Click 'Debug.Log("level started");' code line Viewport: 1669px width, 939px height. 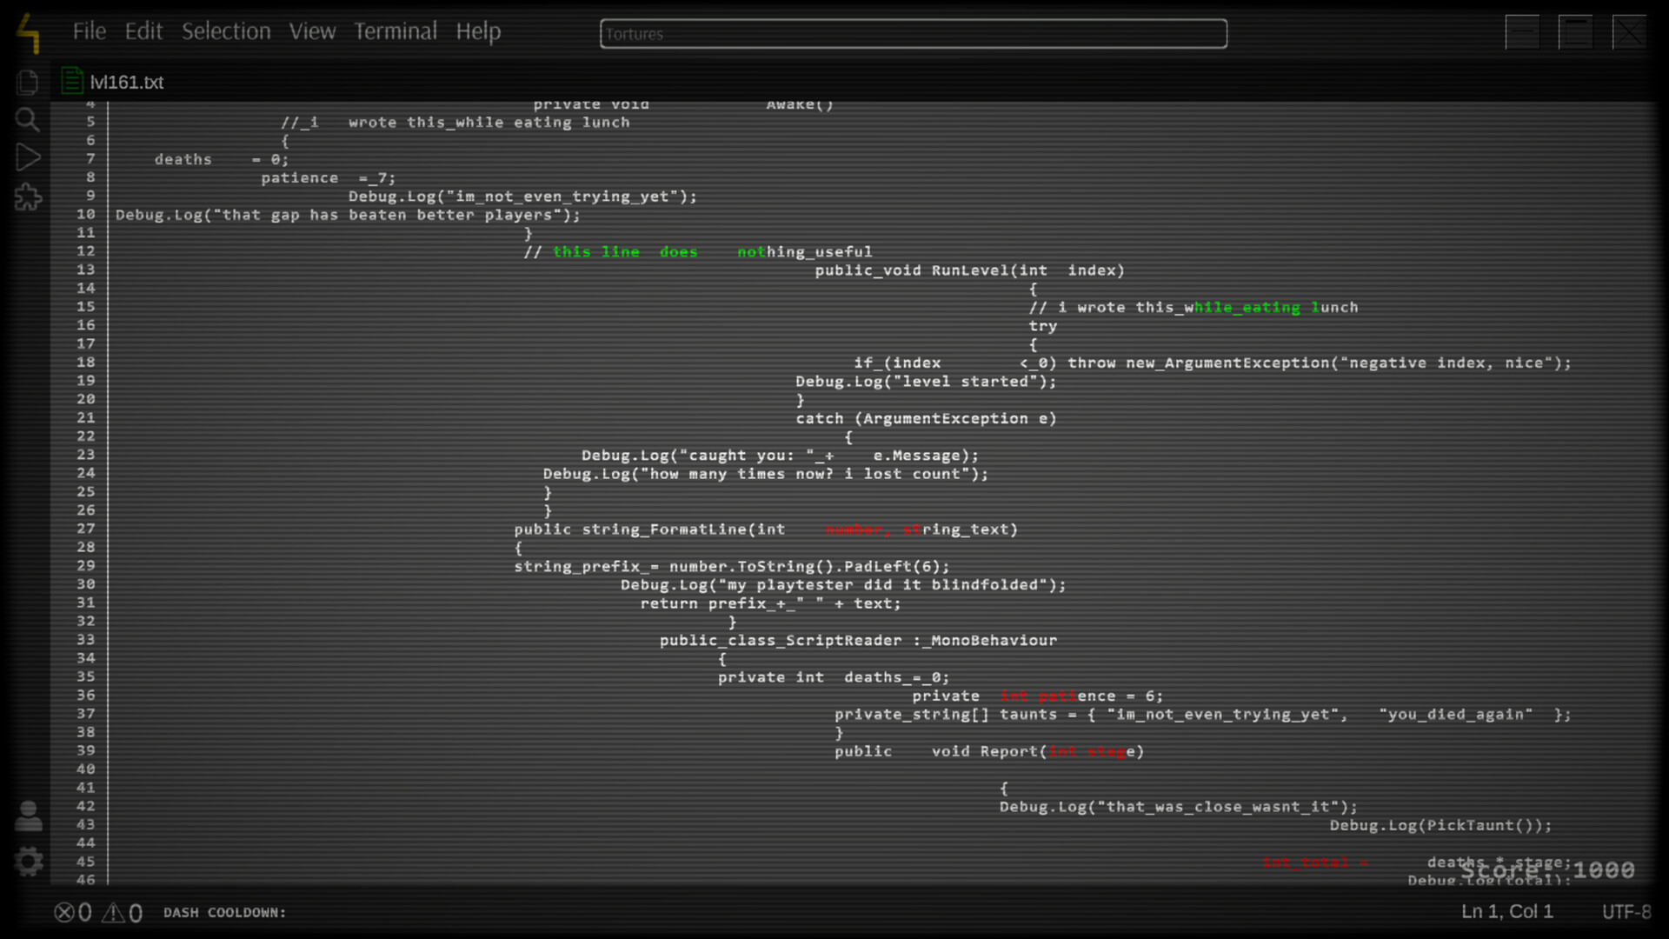pyautogui.click(x=926, y=382)
